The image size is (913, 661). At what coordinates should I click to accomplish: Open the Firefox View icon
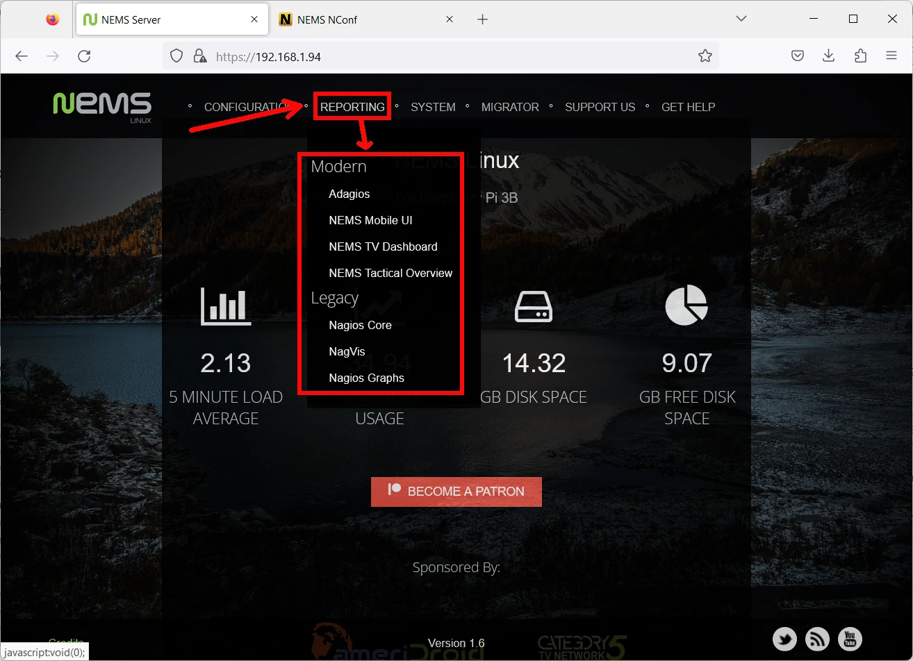click(x=53, y=19)
